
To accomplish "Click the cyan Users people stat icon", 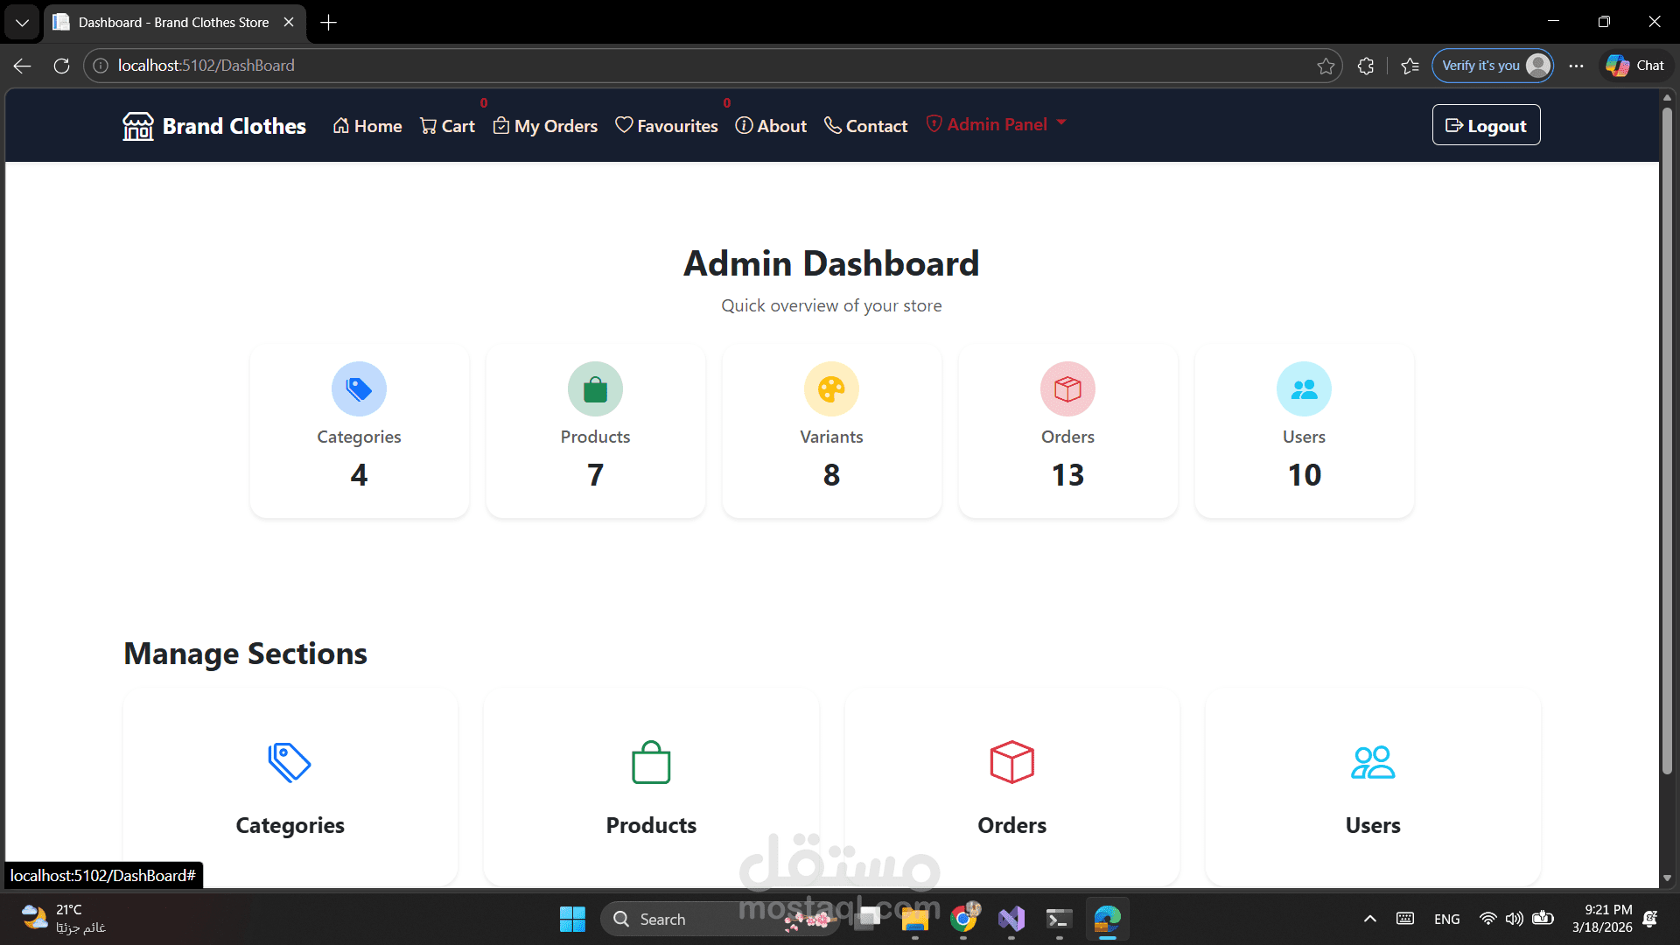I will [x=1304, y=389].
